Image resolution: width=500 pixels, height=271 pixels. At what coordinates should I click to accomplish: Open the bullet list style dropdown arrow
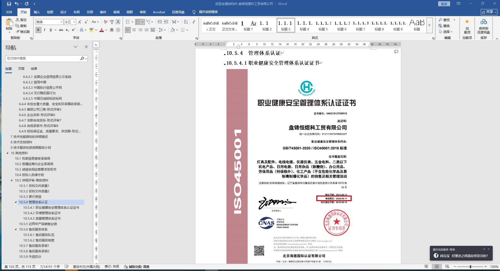[132, 22]
